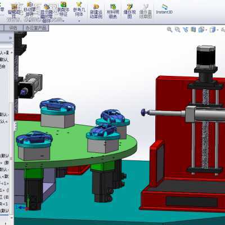Image resolution: width=225 pixels, height=225 pixels.
Task: Click Reference Geometry (参考几何体) tool
Action: click(x=79, y=10)
